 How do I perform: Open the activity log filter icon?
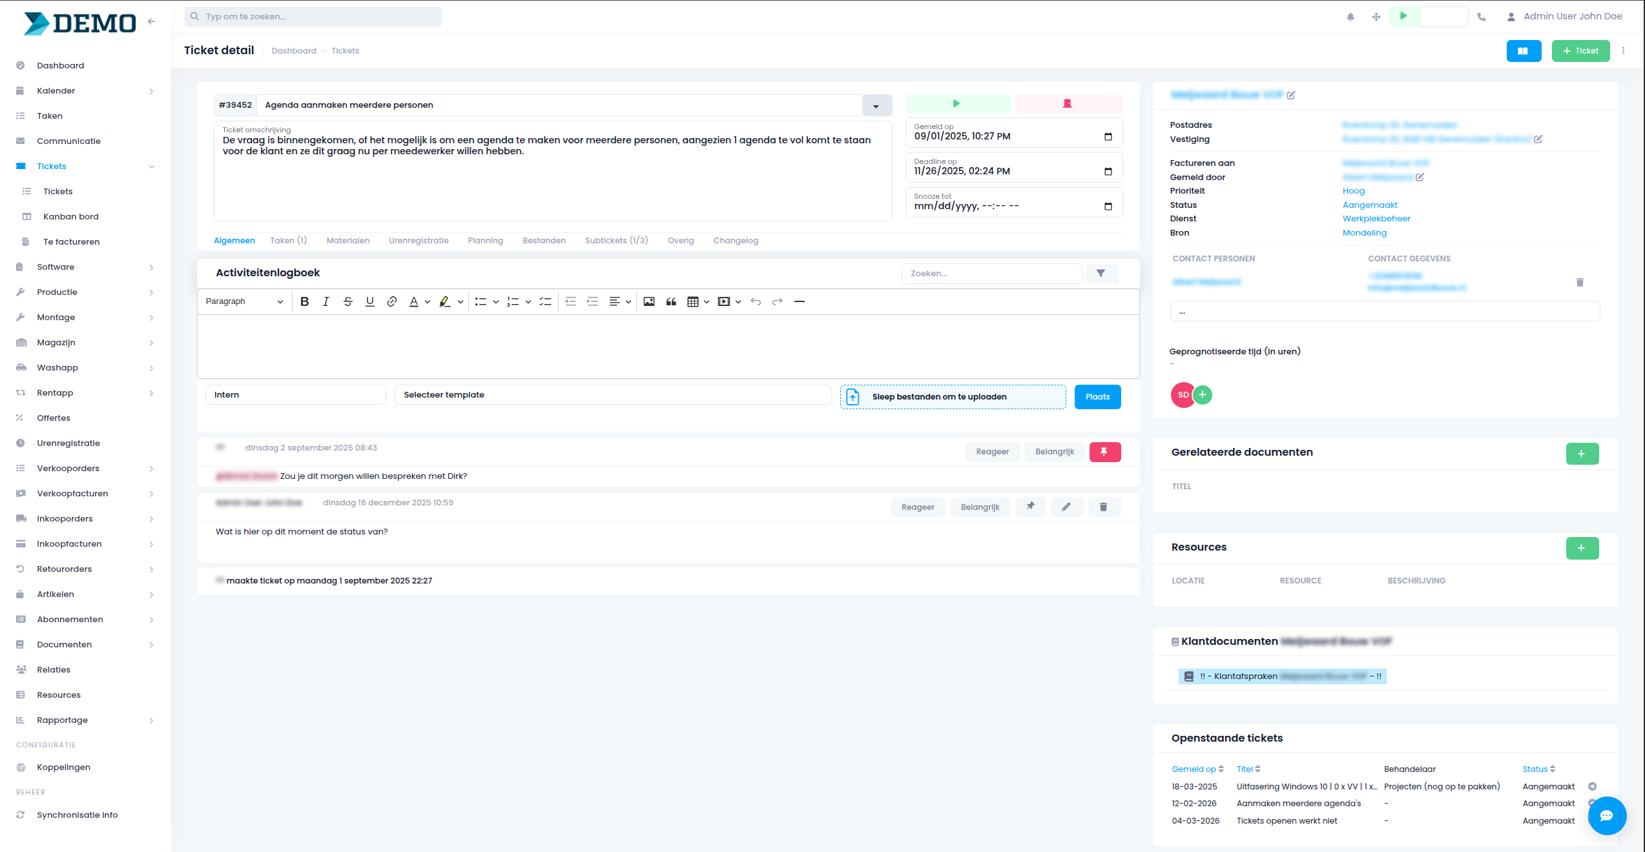coord(1101,274)
